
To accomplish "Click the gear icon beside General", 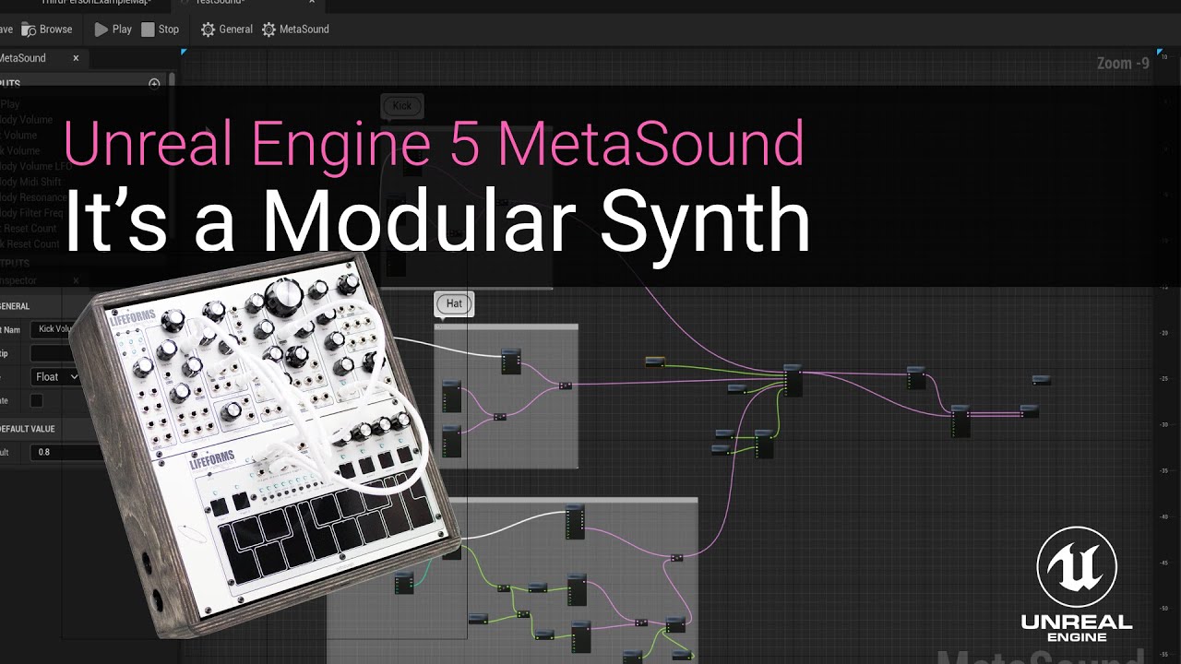I will [208, 30].
